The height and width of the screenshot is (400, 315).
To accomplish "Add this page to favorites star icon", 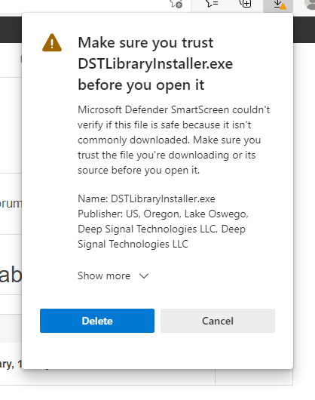I will (x=176, y=4).
